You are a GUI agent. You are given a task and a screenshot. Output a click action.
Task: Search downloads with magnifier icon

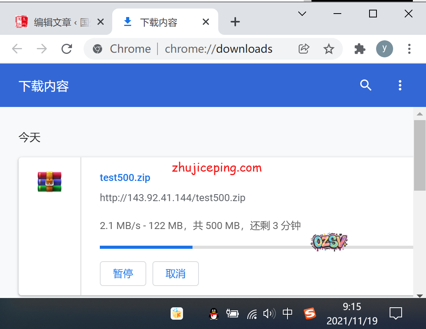tap(366, 85)
